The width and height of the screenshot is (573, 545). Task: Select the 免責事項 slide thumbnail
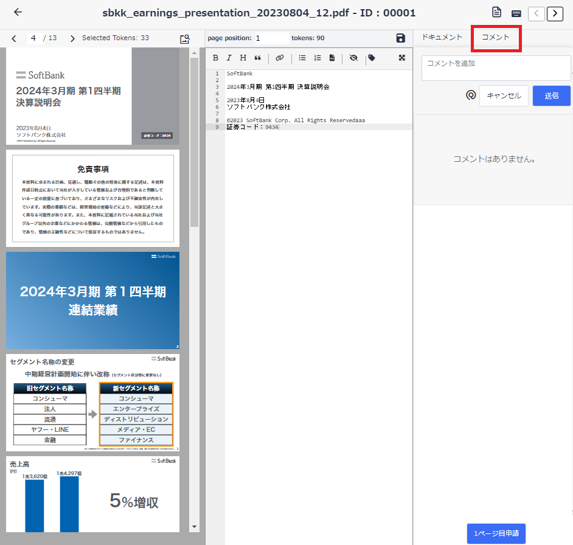(92, 198)
